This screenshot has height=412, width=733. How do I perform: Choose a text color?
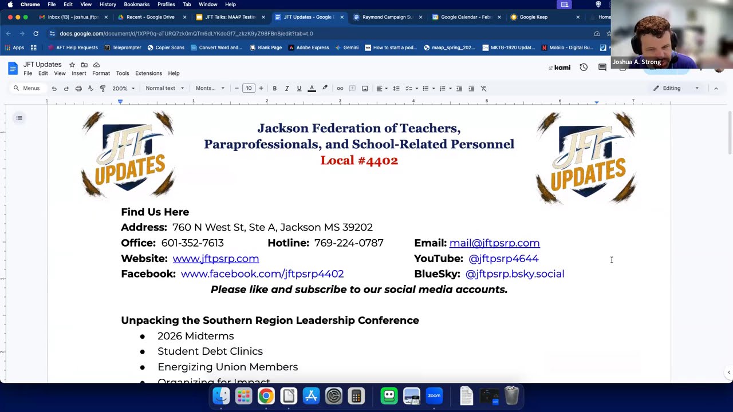[x=312, y=88]
